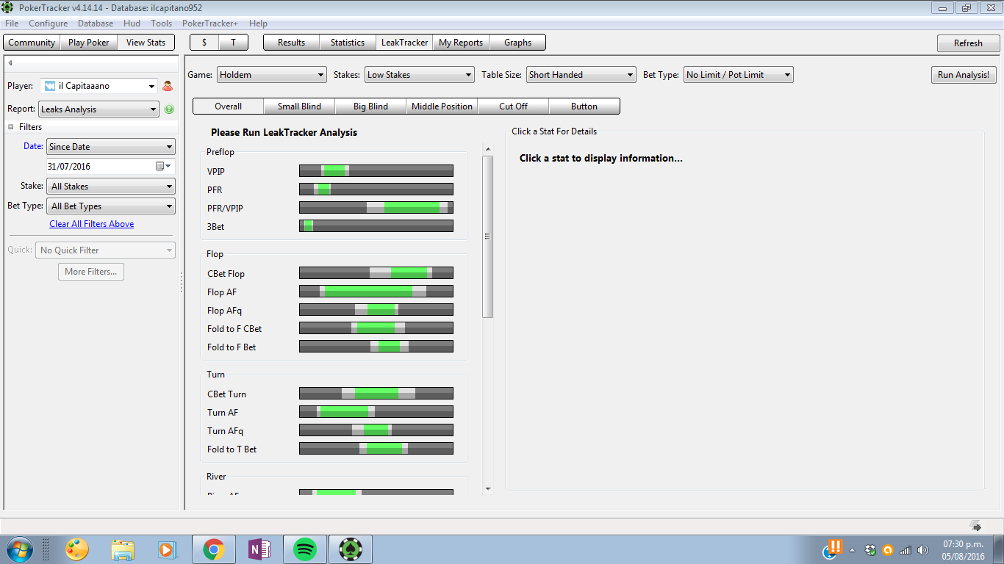The height and width of the screenshot is (564, 1004).
Task: Collapse the left sidebar with the arrow
Action: [x=10, y=63]
